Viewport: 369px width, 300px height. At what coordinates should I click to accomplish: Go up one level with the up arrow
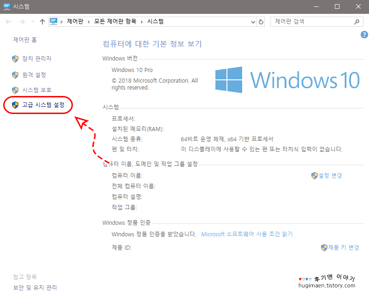42,22
